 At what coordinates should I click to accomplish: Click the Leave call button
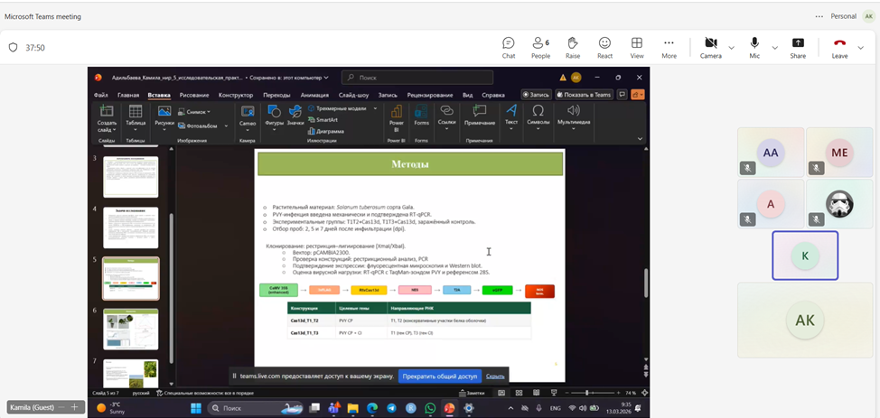[839, 47]
